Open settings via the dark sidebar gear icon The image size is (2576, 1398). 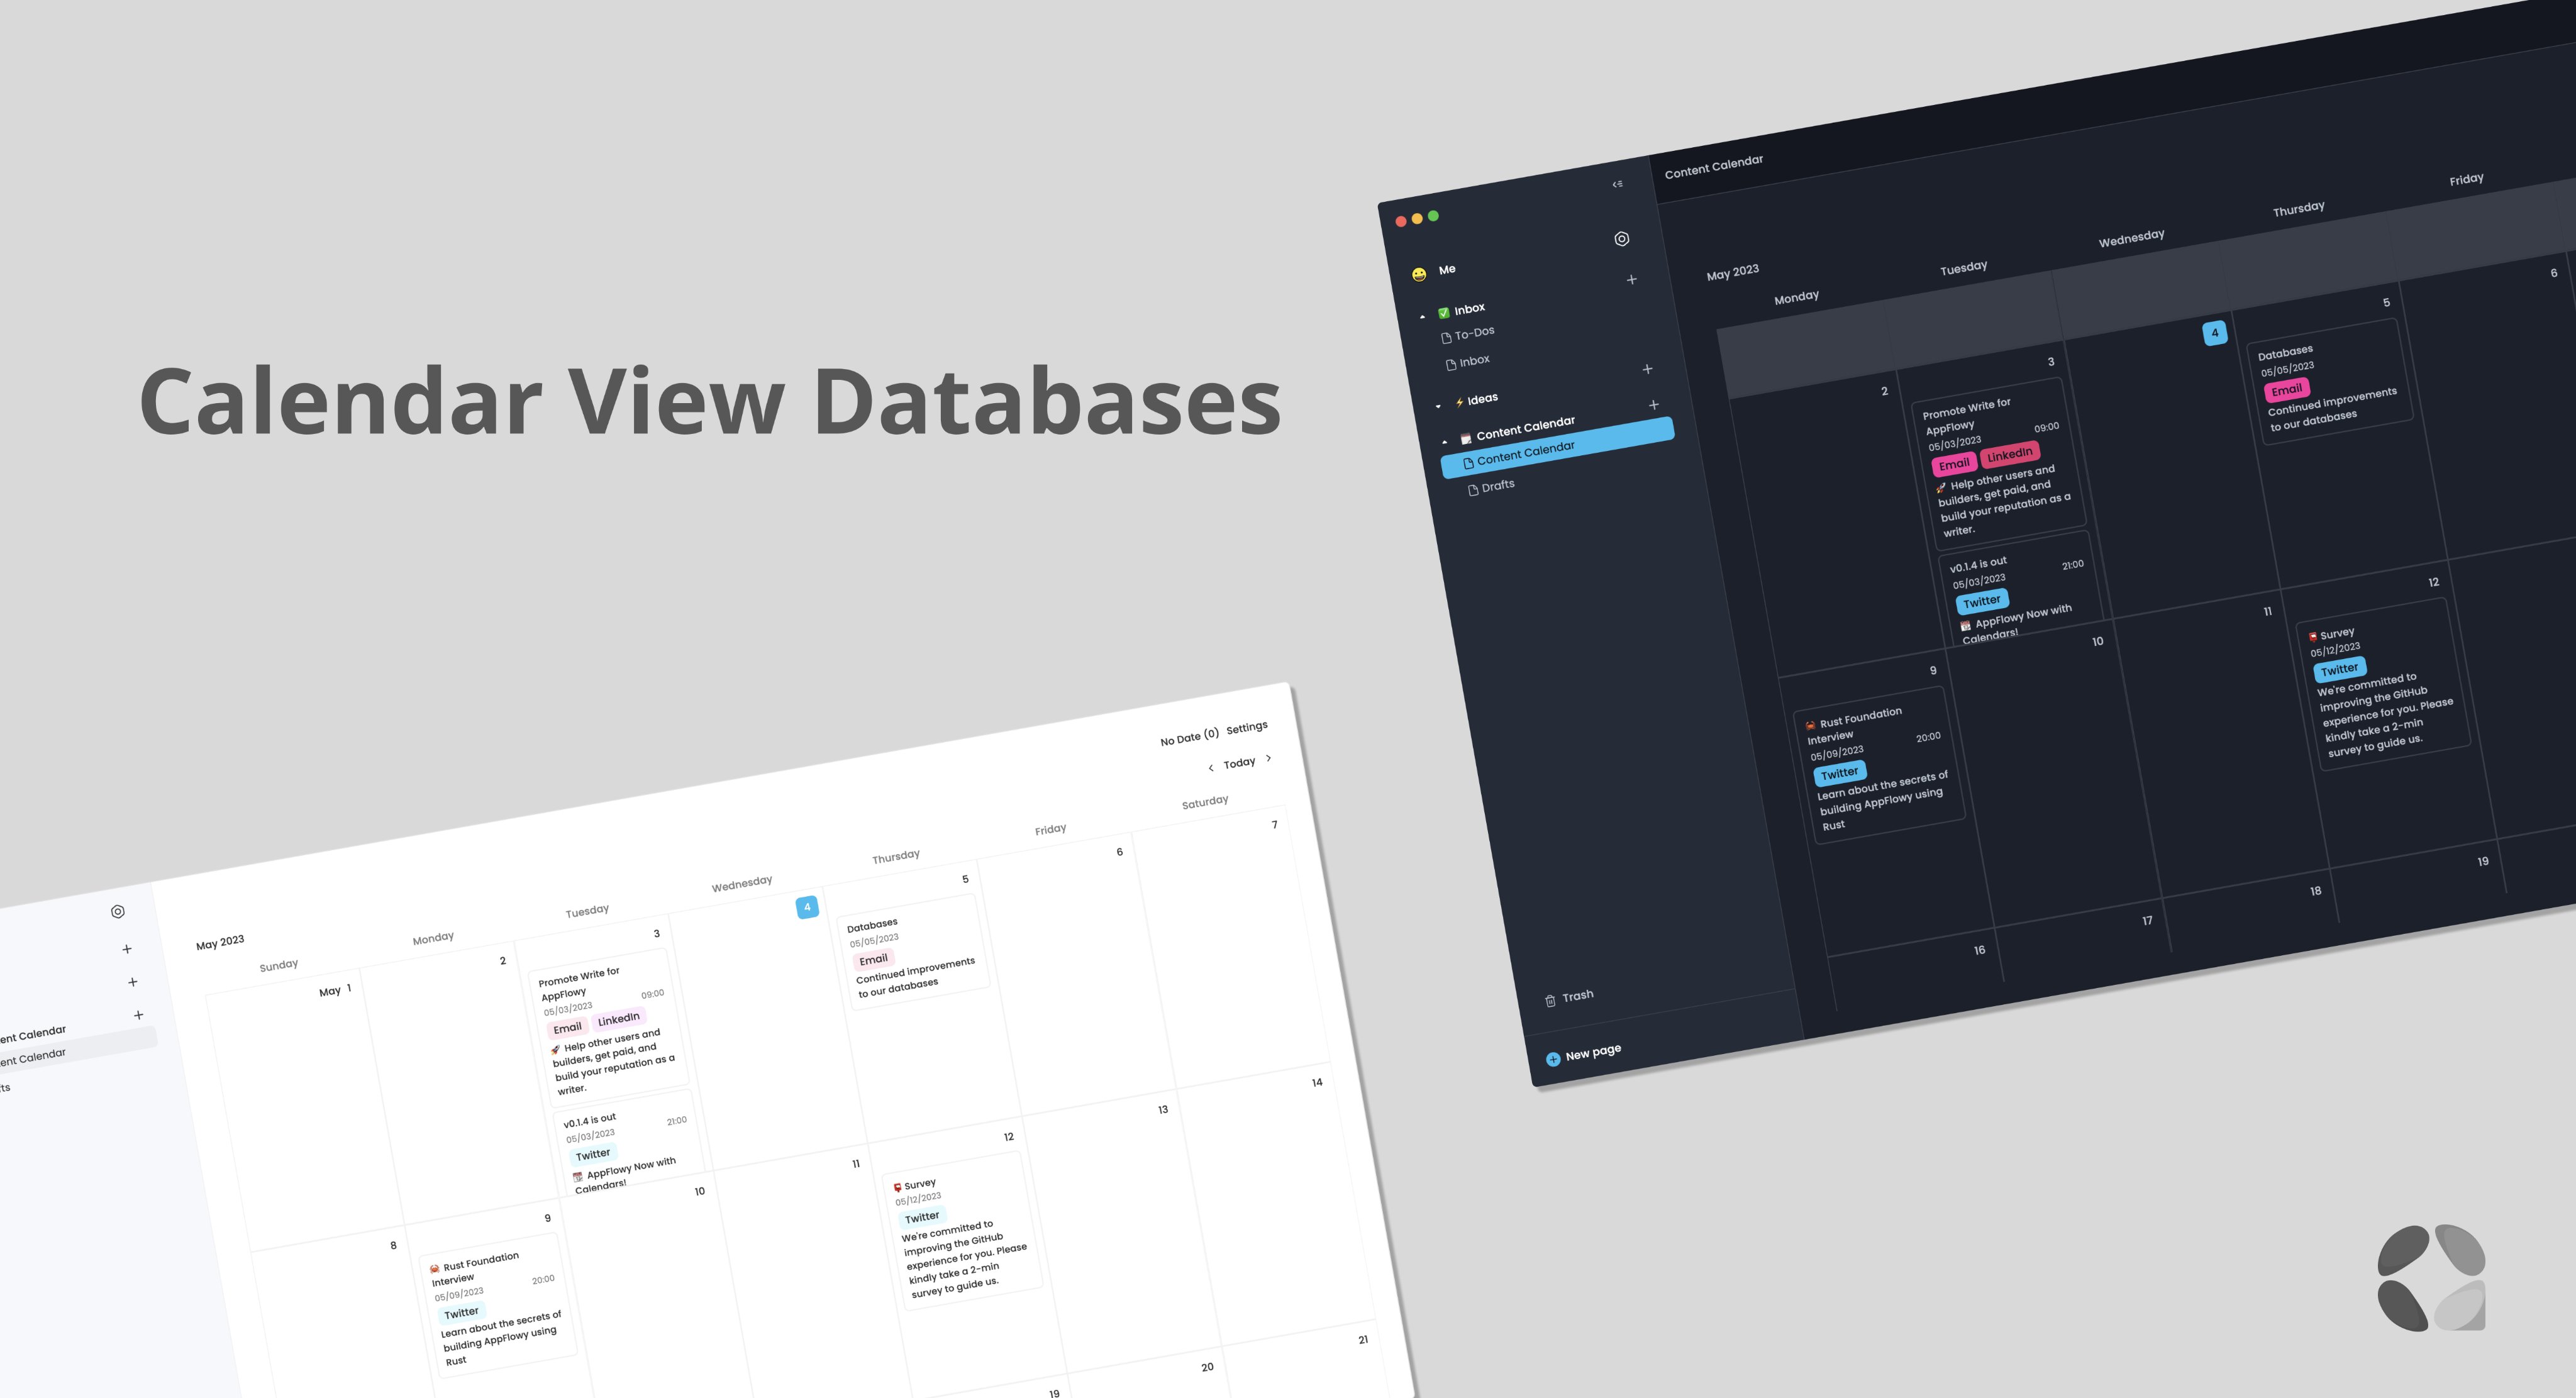[1621, 239]
